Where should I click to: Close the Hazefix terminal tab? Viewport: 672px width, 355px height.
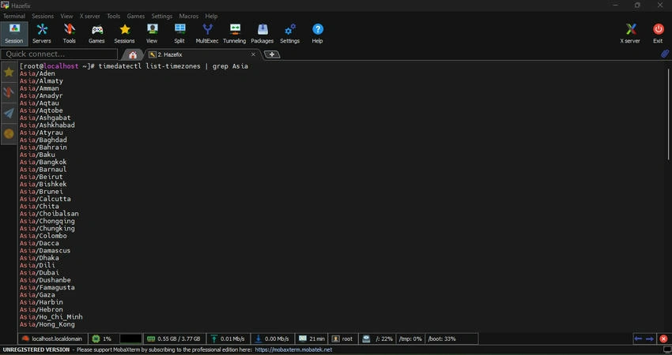point(253,54)
